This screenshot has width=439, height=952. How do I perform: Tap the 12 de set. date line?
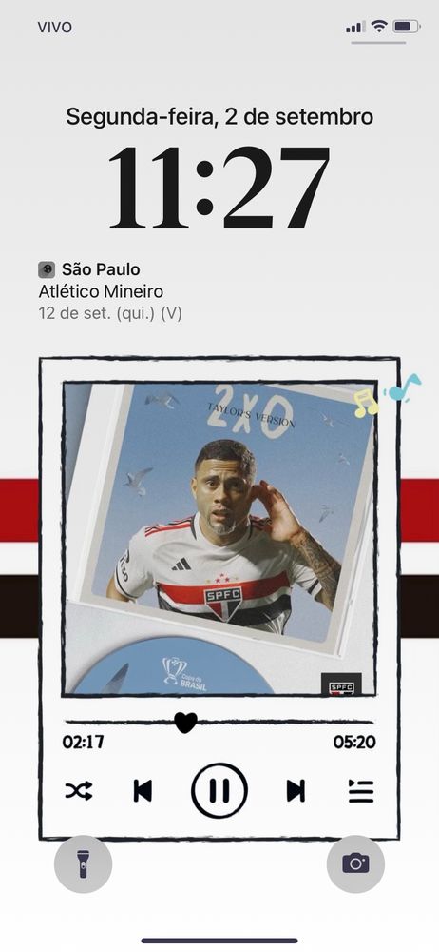(110, 314)
